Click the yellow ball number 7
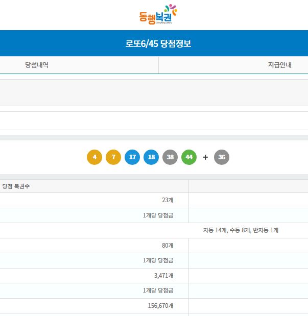This screenshot has width=308, height=316. tap(113, 157)
